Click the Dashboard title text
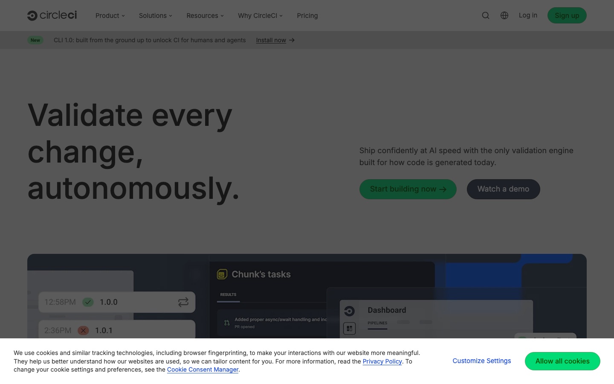 tap(387, 310)
